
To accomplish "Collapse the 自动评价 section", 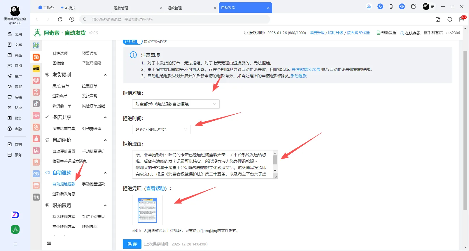I will coord(105,140).
